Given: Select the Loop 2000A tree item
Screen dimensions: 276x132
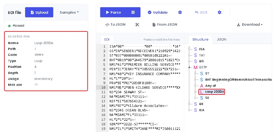Looking at the screenshot, I should pos(215,92).
